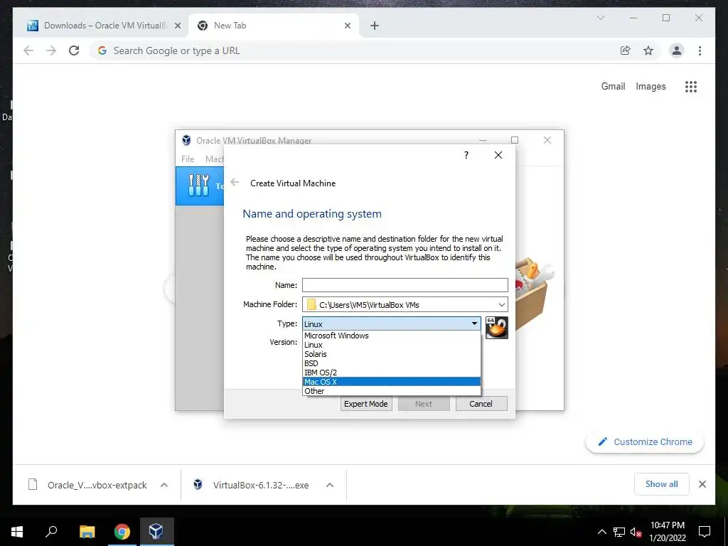Image resolution: width=728 pixels, height=546 pixels.
Task: Open Images link
Action: 651,86
